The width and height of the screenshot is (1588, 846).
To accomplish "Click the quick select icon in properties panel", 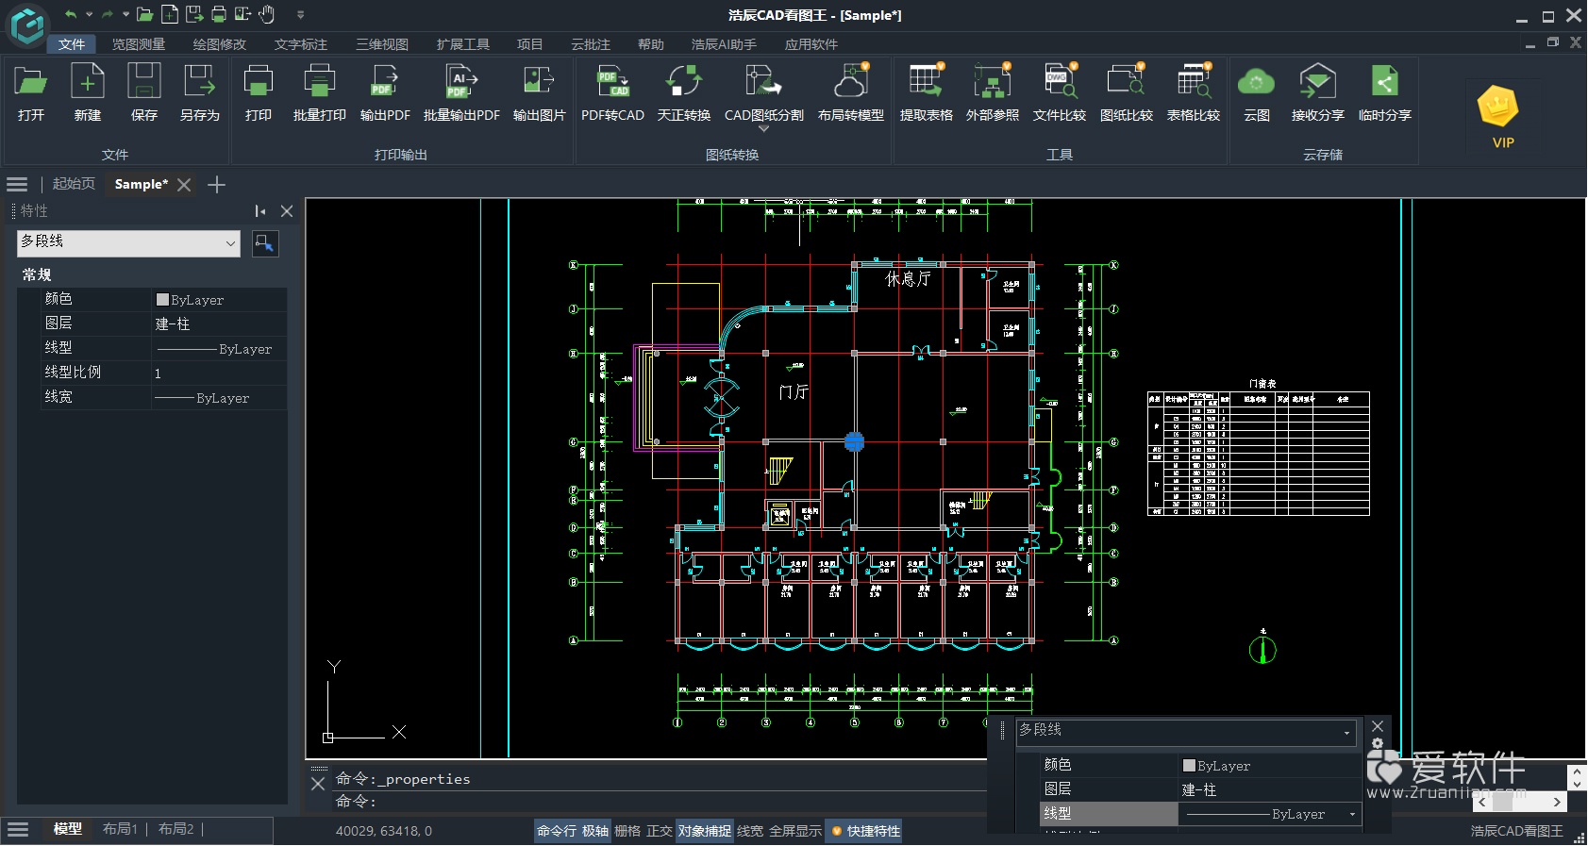I will pyautogui.click(x=265, y=243).
